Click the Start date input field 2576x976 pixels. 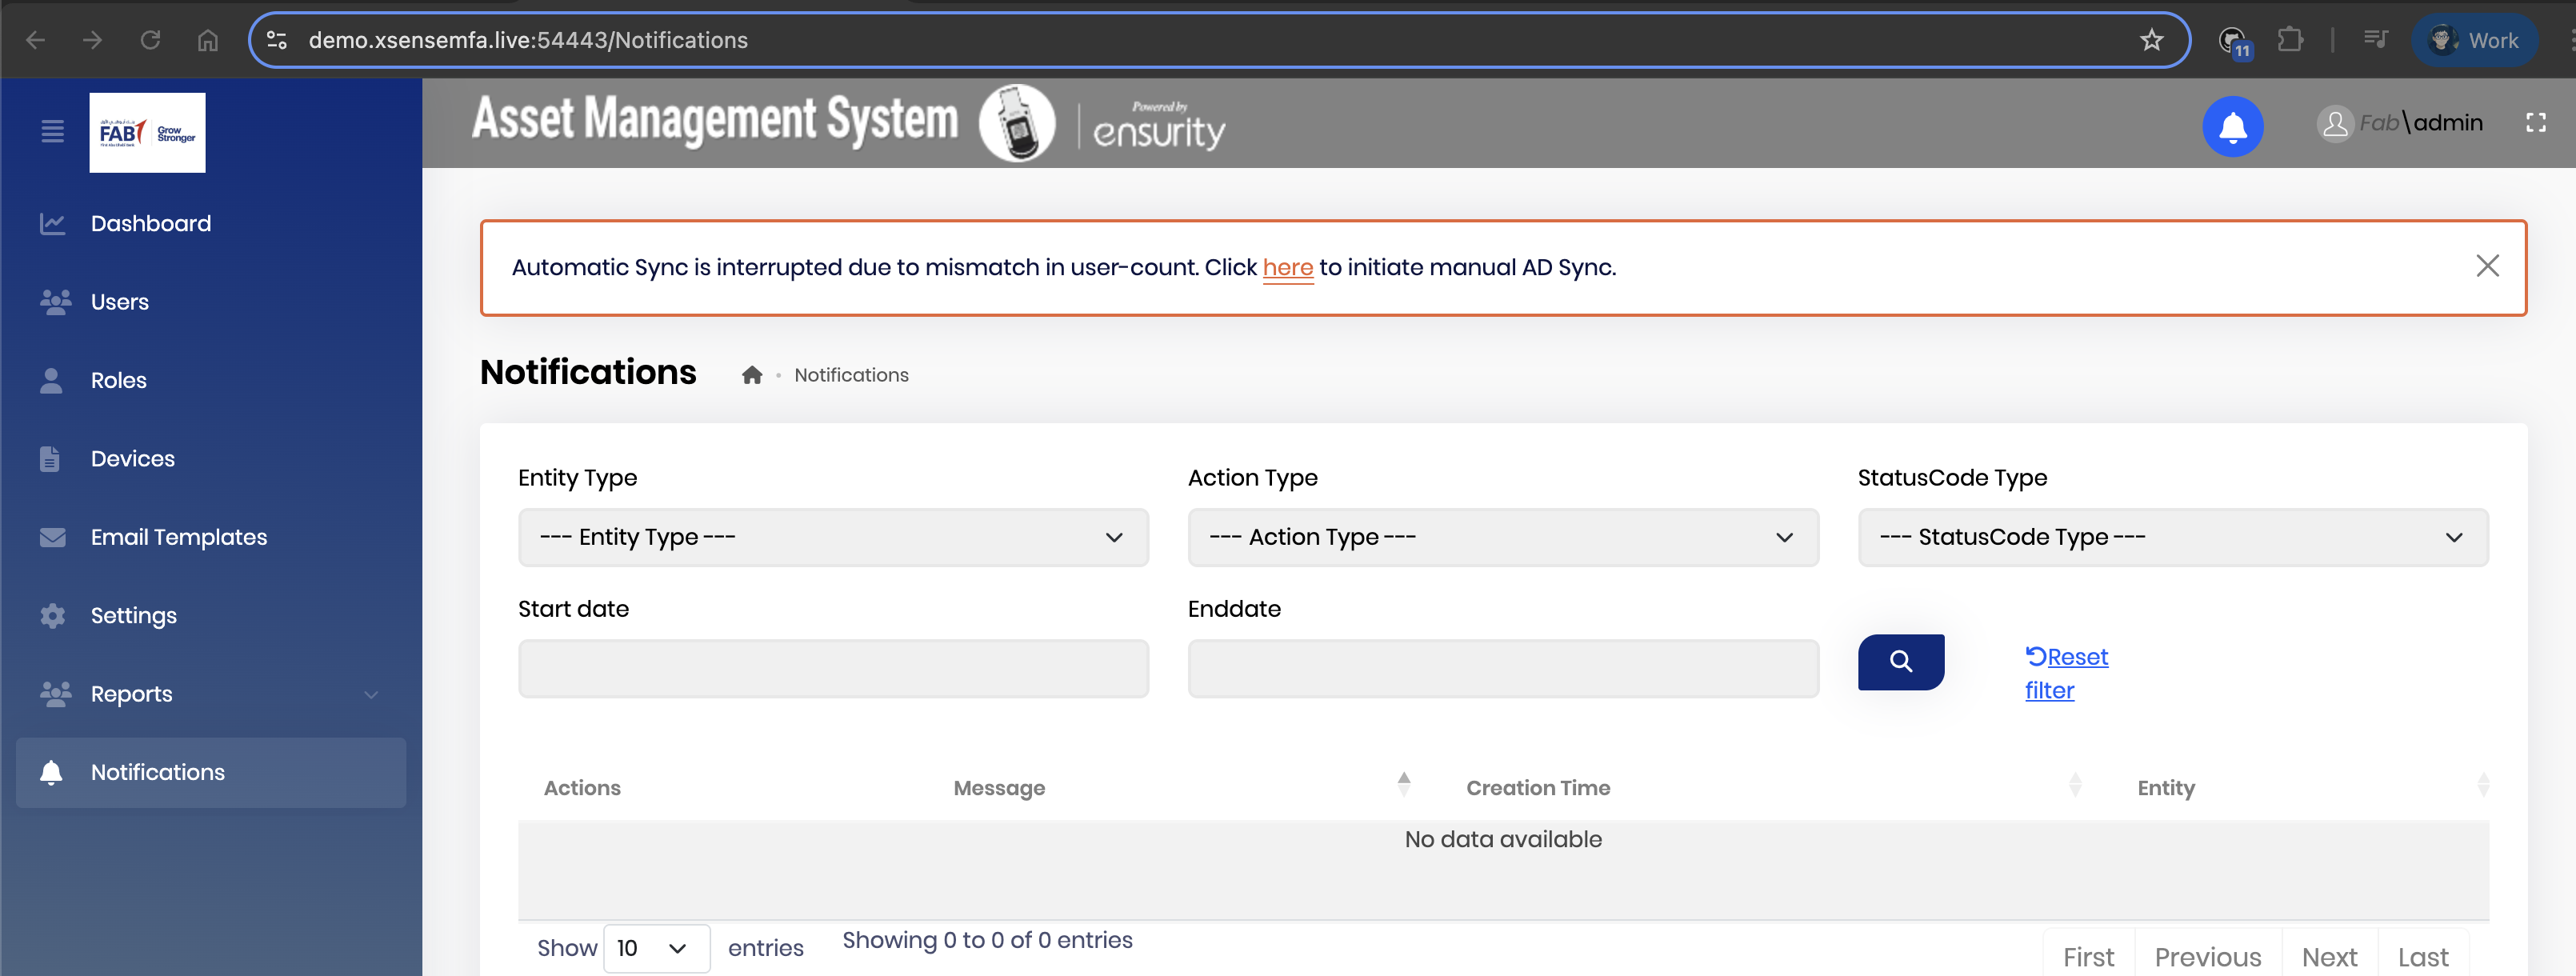click(832, 669)
